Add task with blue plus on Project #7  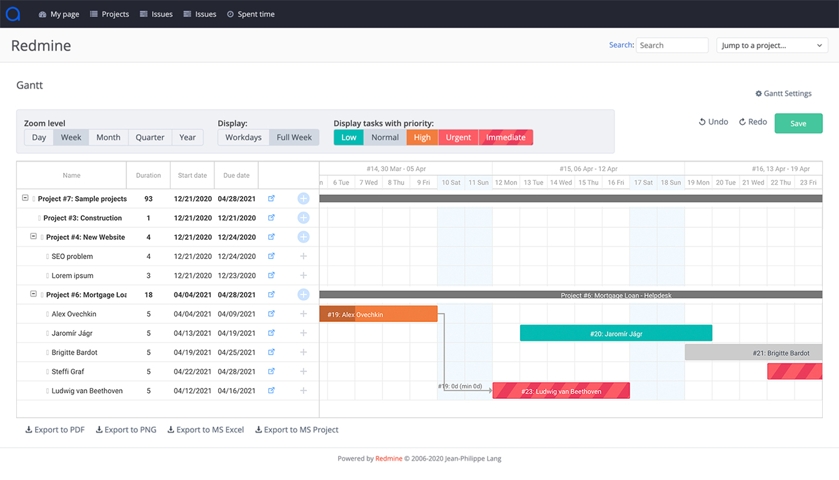tap(303, 198)
